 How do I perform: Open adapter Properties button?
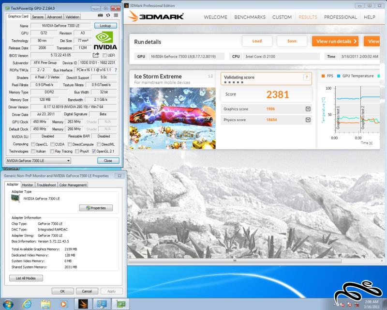pyautogui.click(x=96, y=208)
